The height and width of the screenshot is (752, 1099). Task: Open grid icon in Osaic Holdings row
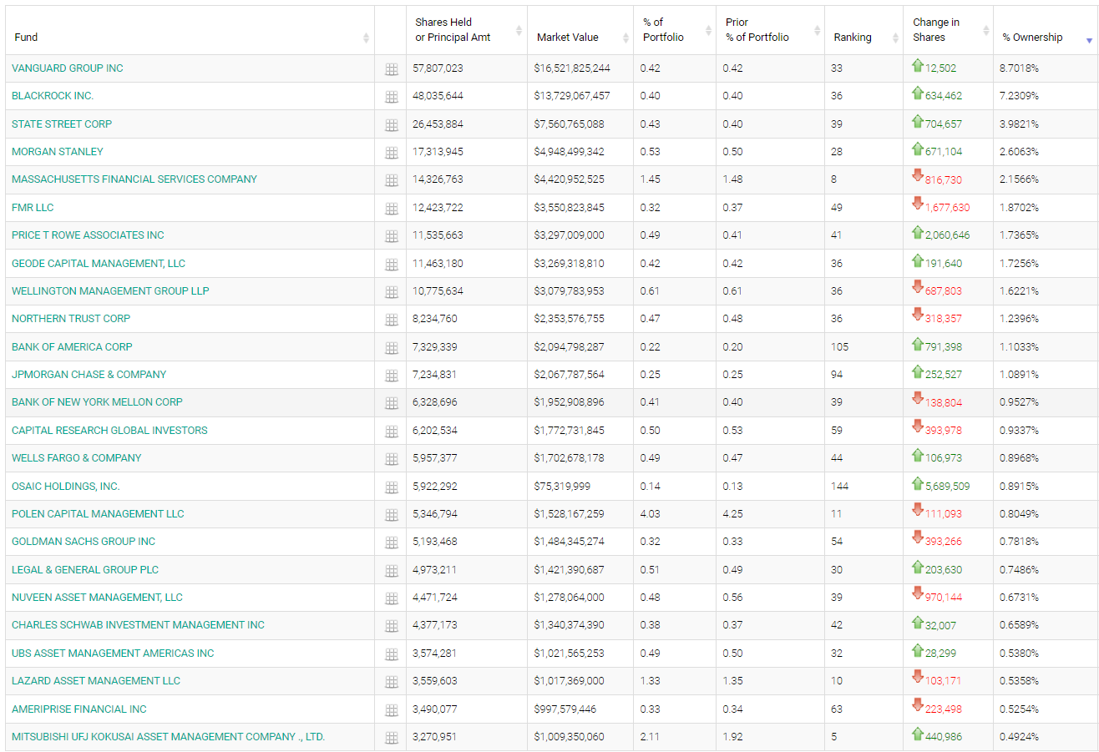391,487
